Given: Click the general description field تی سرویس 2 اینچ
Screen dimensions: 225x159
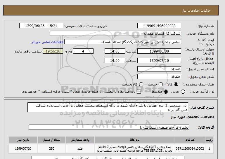Looking at the screenshot, I should pos(108,107).
